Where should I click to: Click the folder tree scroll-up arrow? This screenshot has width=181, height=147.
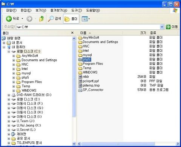tap(74, 39)
